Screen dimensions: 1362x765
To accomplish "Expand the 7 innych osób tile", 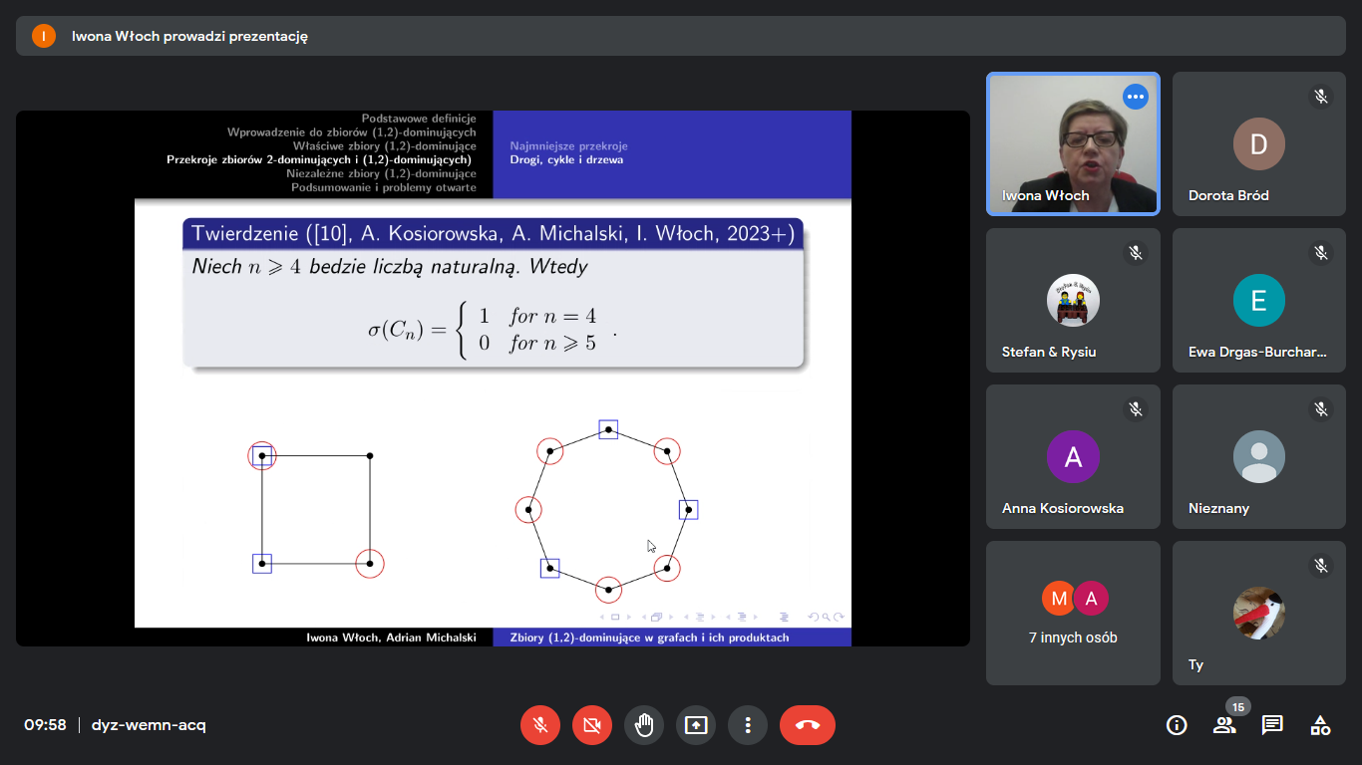I will point(1073,613).
